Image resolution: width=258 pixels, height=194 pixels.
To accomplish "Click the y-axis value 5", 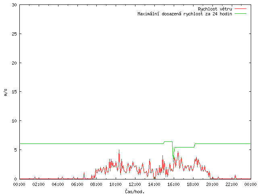I will pos(16,150).
